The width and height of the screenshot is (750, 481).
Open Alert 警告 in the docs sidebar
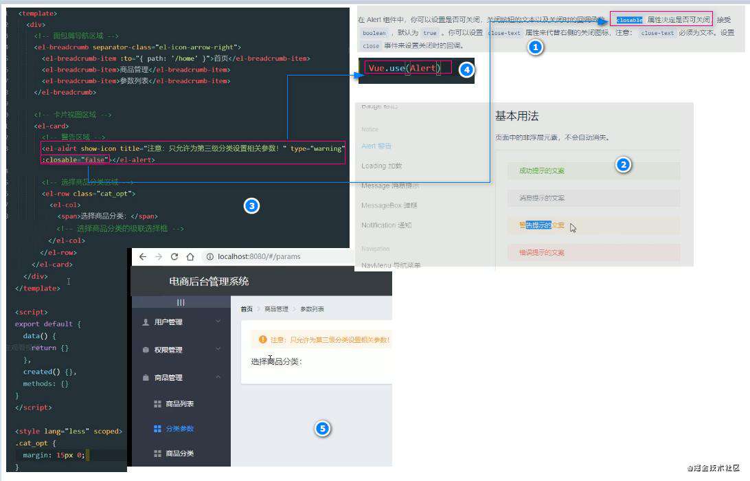[x=376, y=146]
